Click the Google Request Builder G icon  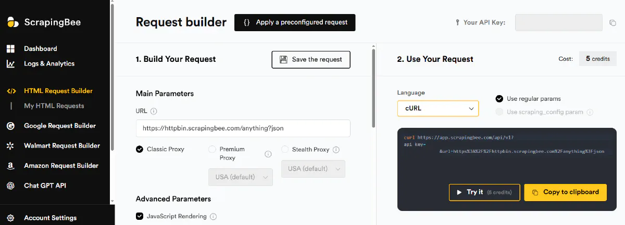[10, 126]
